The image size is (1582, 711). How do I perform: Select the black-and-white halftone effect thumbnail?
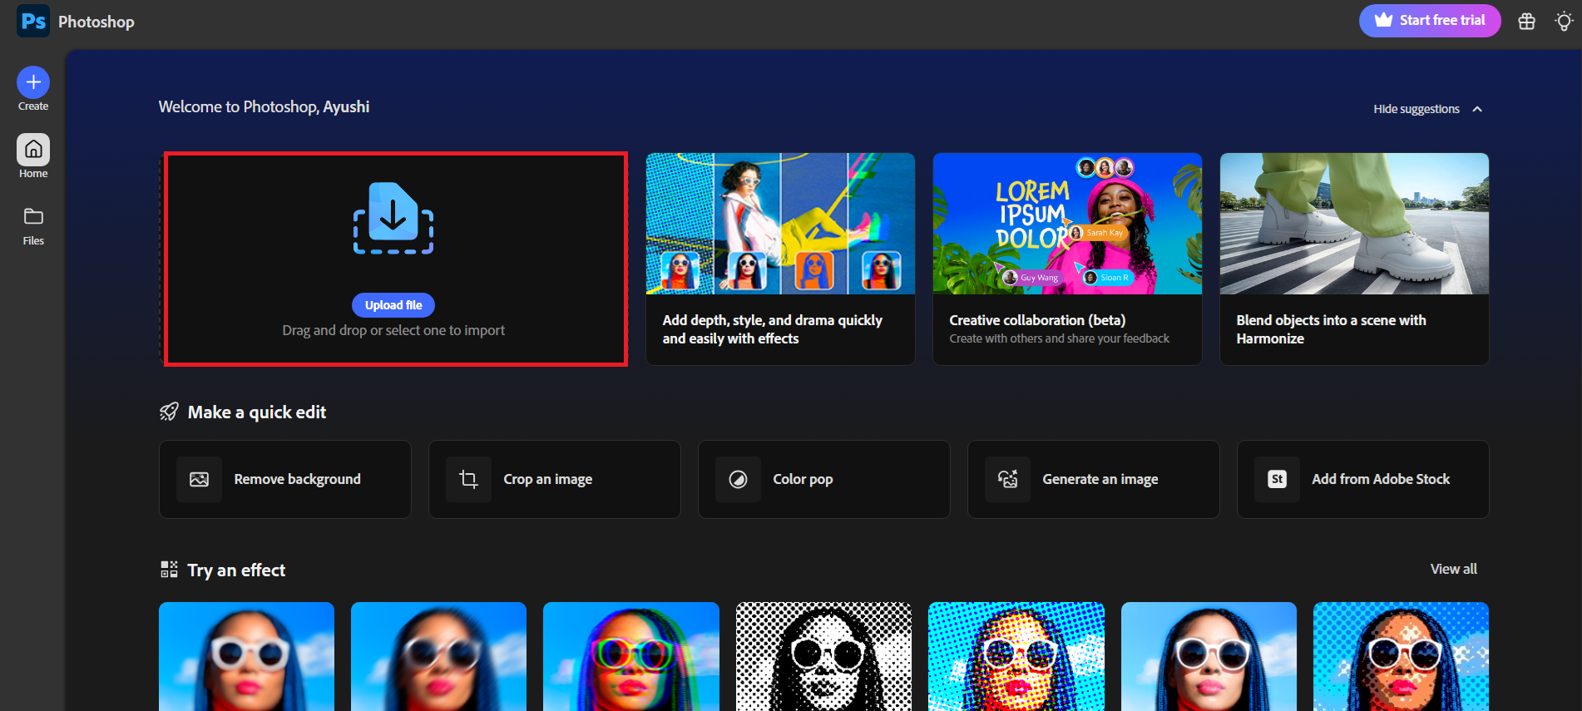coord(823,656)
